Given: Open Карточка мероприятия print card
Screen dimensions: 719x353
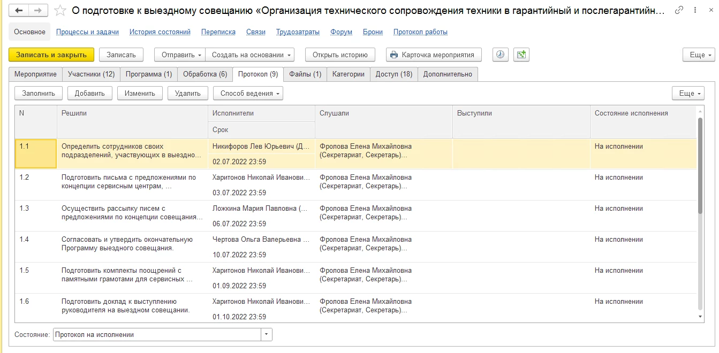Looking at the screenshot, I should click(434, 55).
